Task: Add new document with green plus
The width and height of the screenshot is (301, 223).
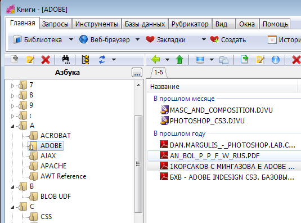Action: (244, 59)
